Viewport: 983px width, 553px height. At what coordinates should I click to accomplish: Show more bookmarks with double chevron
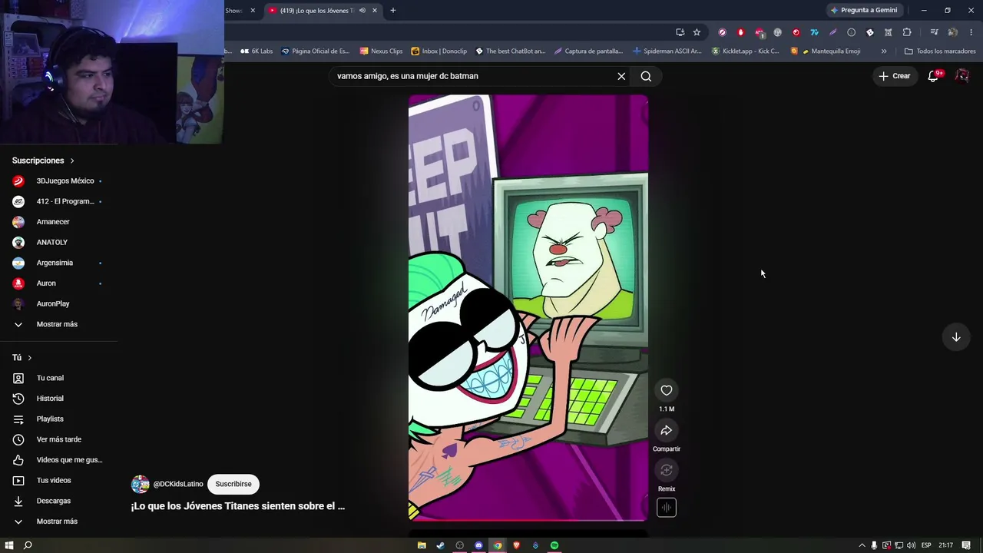884,51
